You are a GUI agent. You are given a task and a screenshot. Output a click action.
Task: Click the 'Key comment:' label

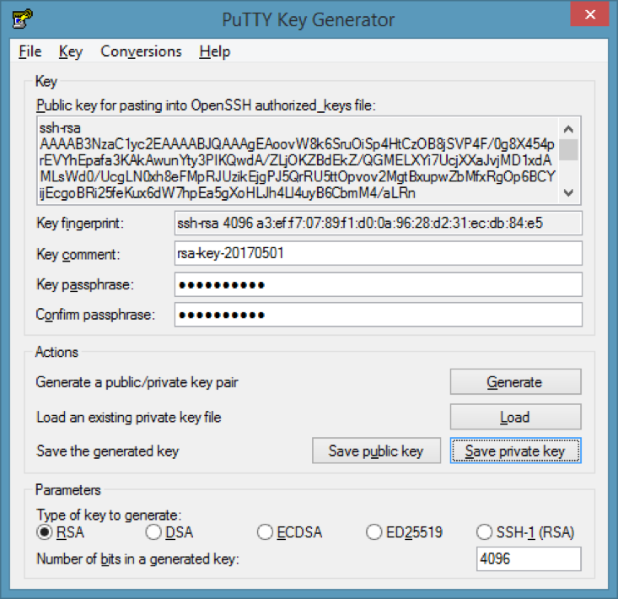pos(78,254)
